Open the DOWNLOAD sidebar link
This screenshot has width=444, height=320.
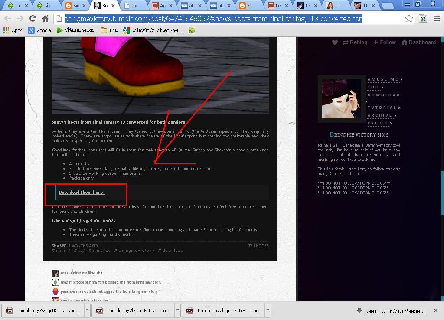point(384,95)
